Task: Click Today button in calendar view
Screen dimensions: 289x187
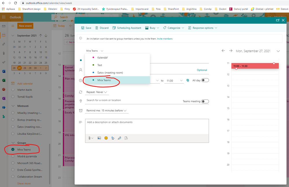Action: 59,26
